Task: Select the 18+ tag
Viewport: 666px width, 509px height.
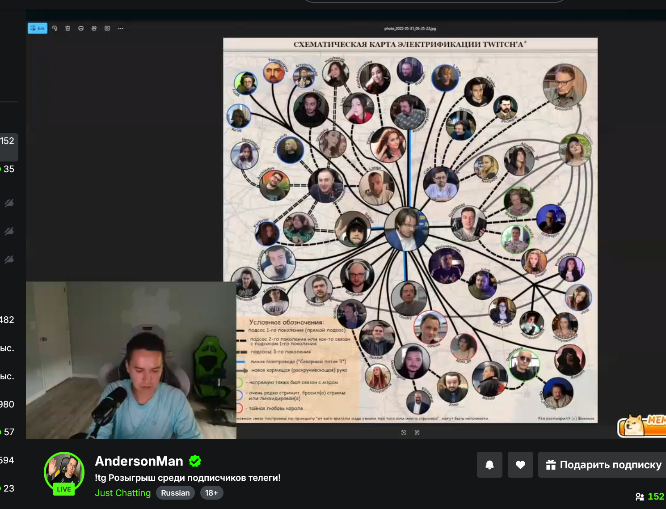Action: click(211, 493)
